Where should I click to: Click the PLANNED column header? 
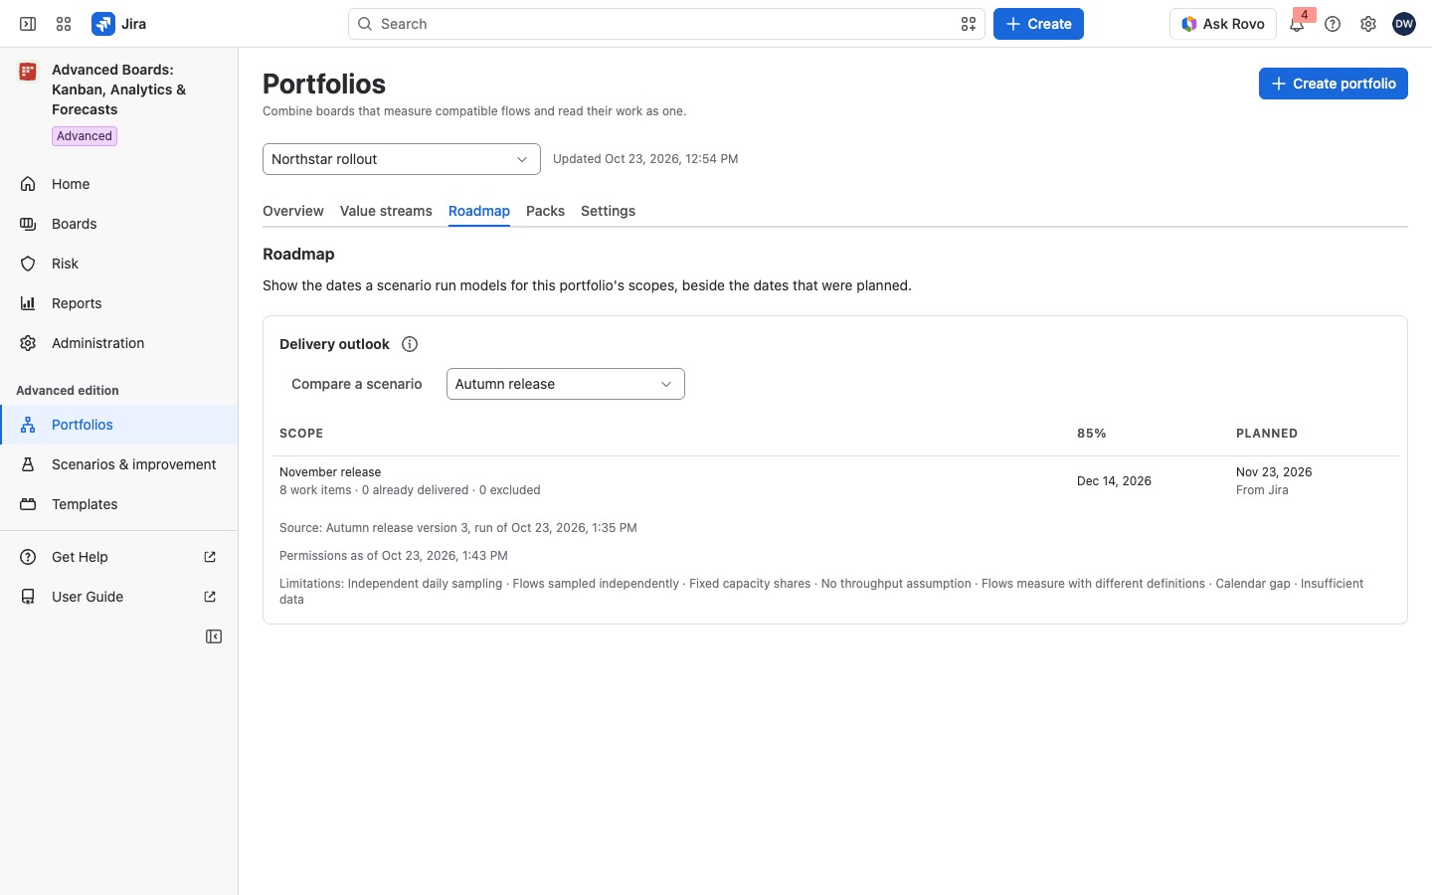[x=1267, y=434]
